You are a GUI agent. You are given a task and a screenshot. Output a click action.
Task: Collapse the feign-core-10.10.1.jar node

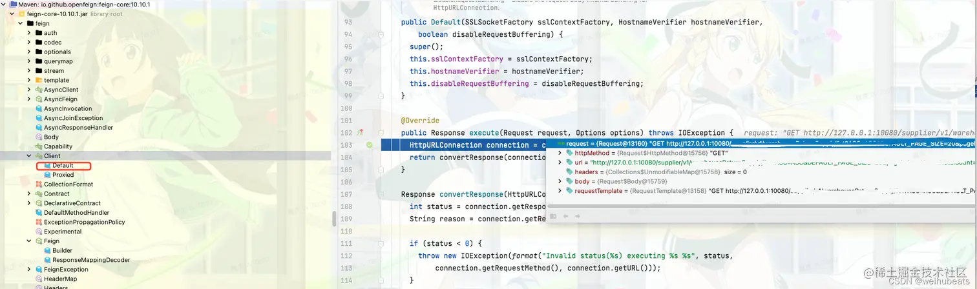point(12,14)
